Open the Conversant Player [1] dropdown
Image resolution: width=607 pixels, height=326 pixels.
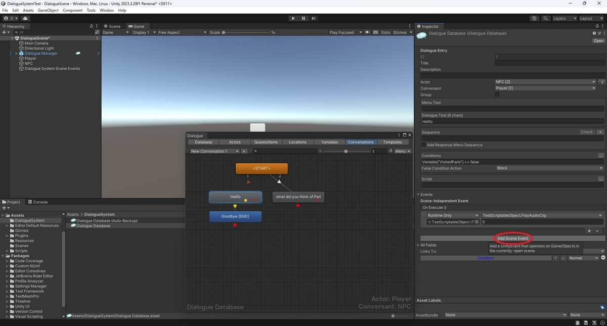coord(545,88)
